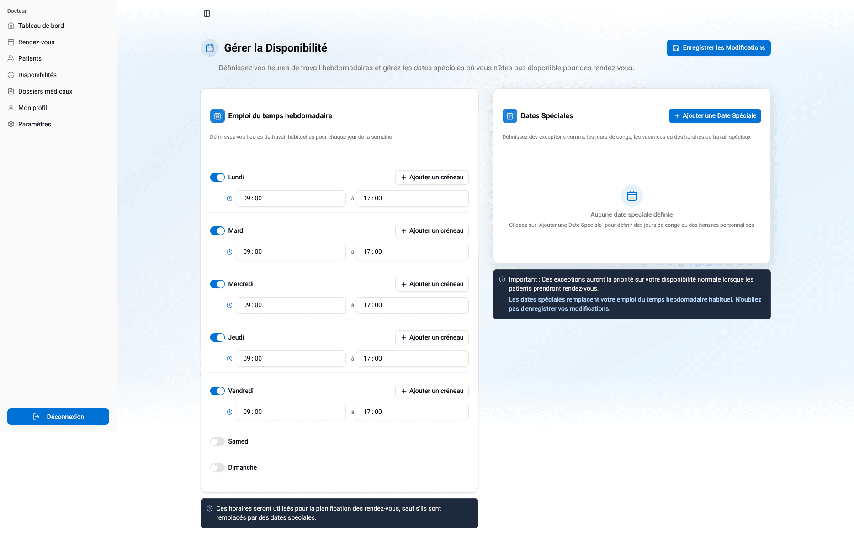Screen dimensions: 854x554
Task: Enable the Samedi toggle
Action: [217, 441]
